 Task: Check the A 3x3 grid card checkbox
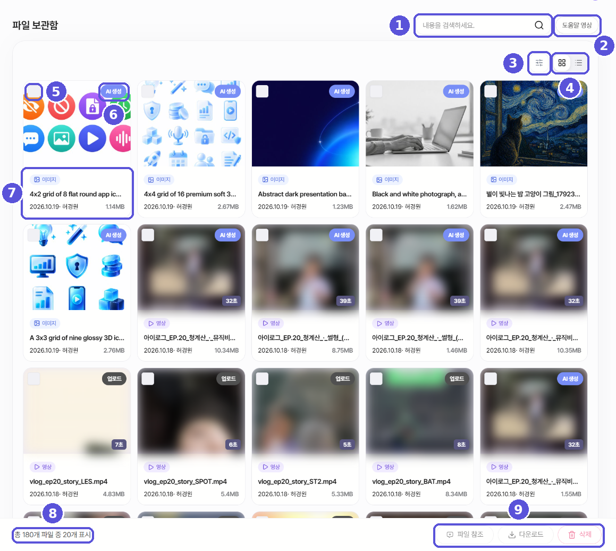pos(34,235)
